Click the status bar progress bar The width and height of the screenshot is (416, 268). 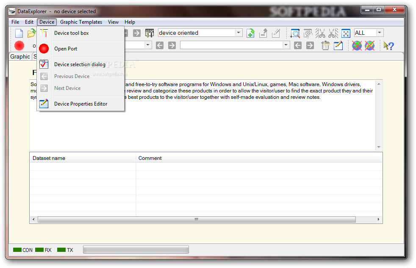136,249
